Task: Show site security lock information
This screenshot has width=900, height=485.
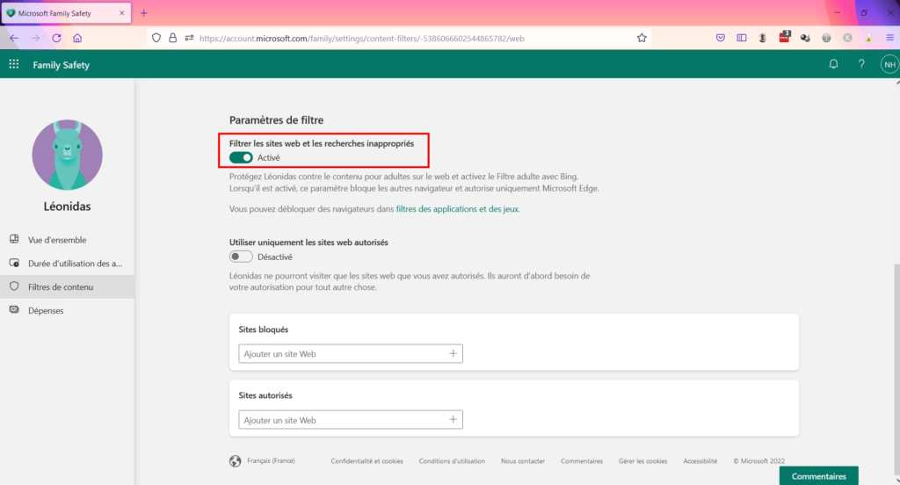Action: (172, 38)
